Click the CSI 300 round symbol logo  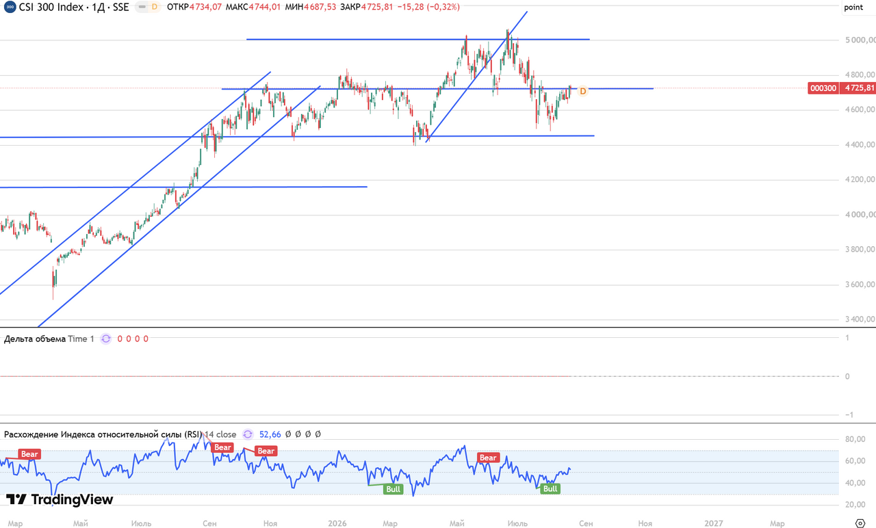pyautogui.click(x=10, y=7)
